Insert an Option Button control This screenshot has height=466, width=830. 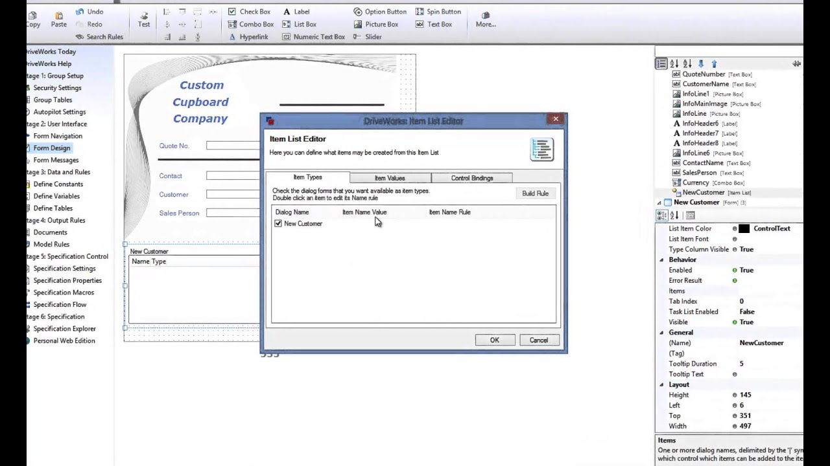(x=380, y=12)
